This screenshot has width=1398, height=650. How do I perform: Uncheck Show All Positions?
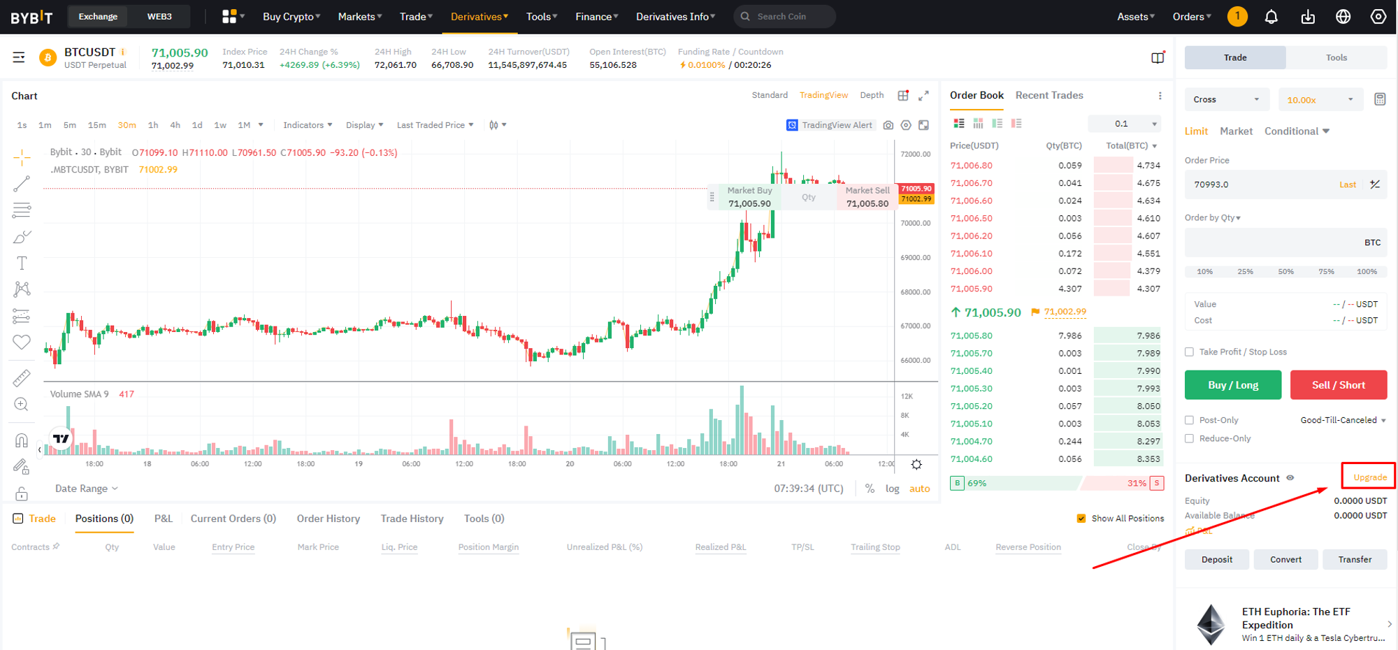(x=1081, y=519)
